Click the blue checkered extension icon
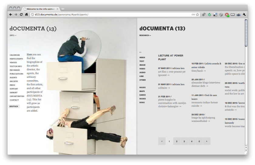This screenshot has height=165, width=255. 215,15
